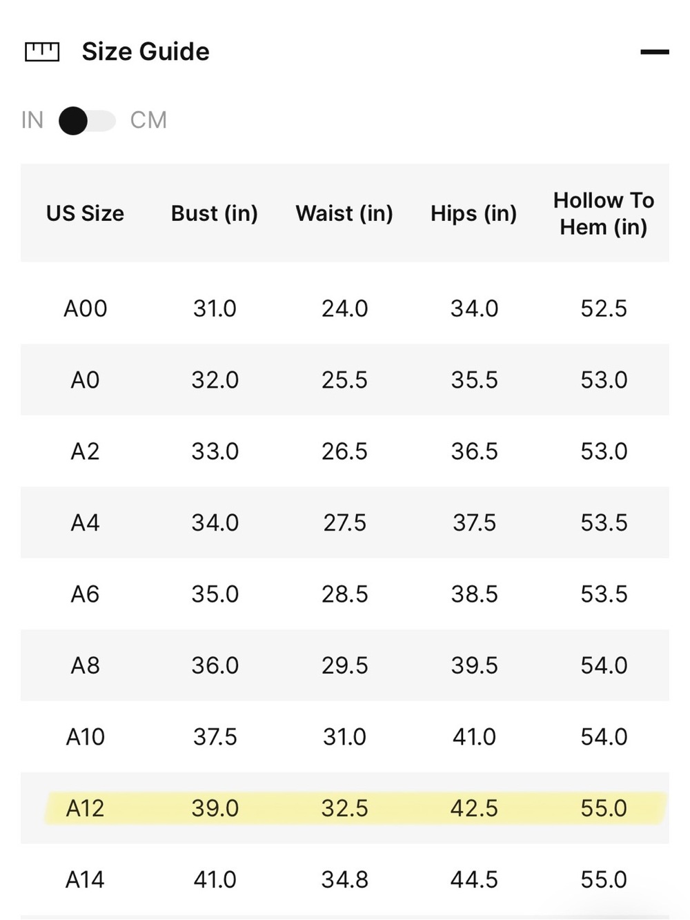Click the Hips (in) column header

(x=474, y=213)
